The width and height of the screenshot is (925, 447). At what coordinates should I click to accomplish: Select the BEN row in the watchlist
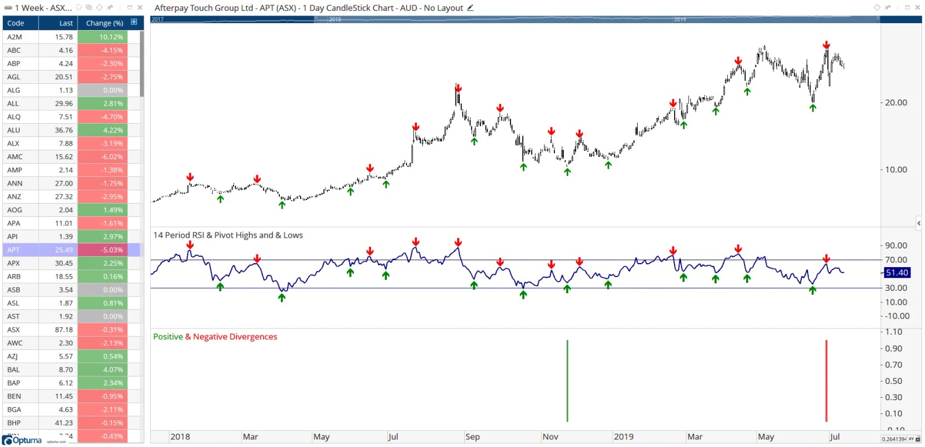(x=72, y=396)
